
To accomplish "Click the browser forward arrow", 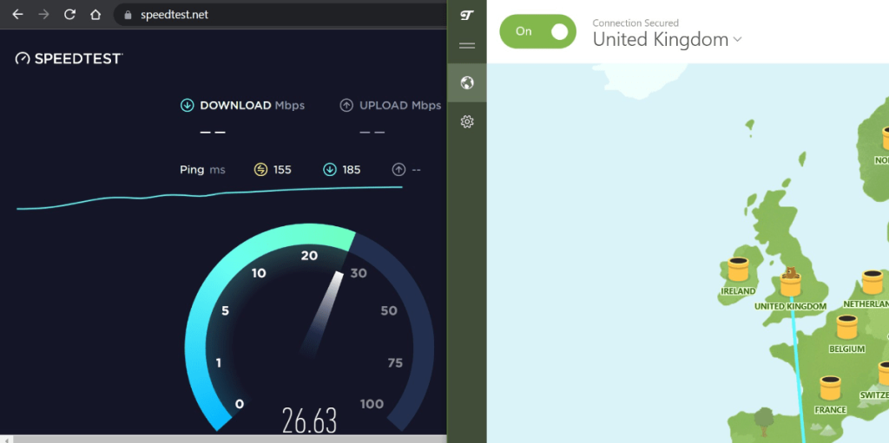I will coord(43,14).
